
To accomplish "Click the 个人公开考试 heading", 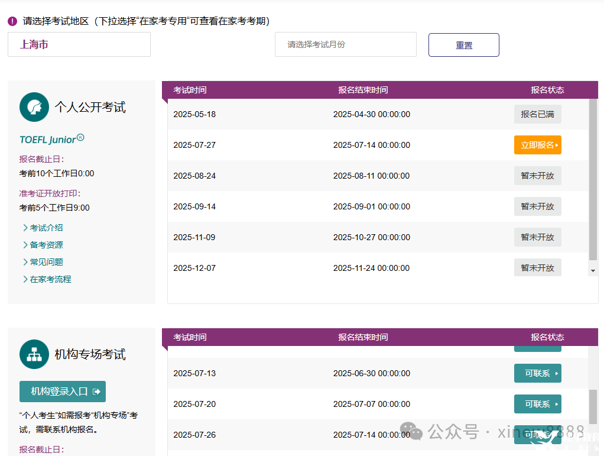I will pos(90,107).
